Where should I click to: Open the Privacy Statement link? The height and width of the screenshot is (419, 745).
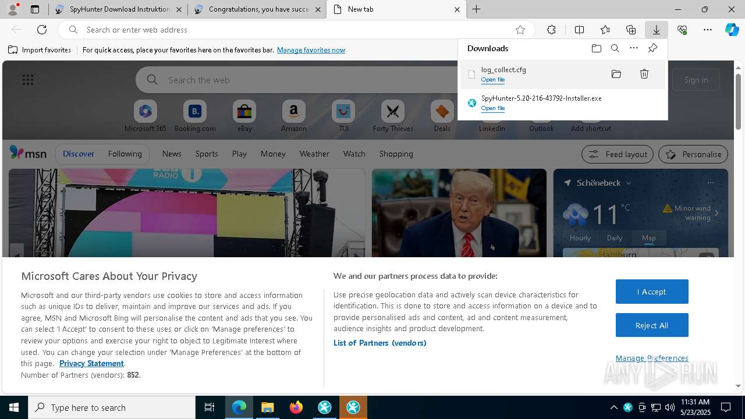tap(91, 363)
